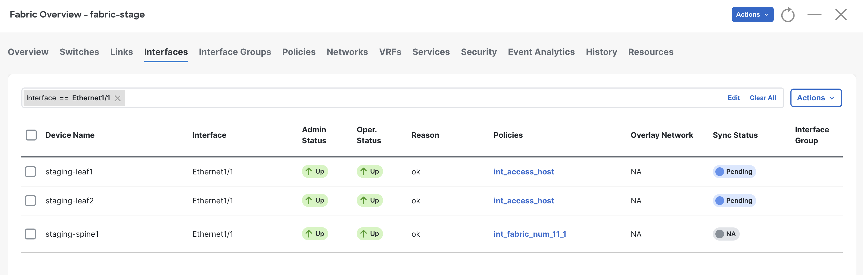This screenshot has height=275, width=863.
Task: Click the refresh icon in the header
Action: coord(788,15)
